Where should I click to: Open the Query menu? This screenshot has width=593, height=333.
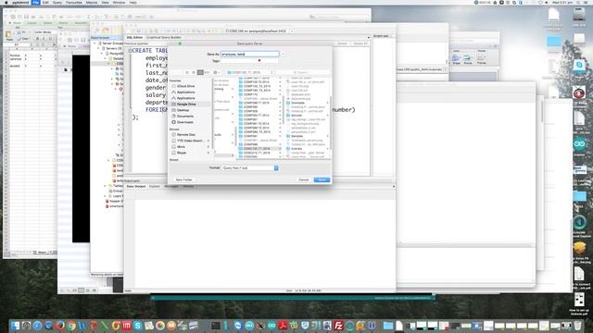point(57,2)
